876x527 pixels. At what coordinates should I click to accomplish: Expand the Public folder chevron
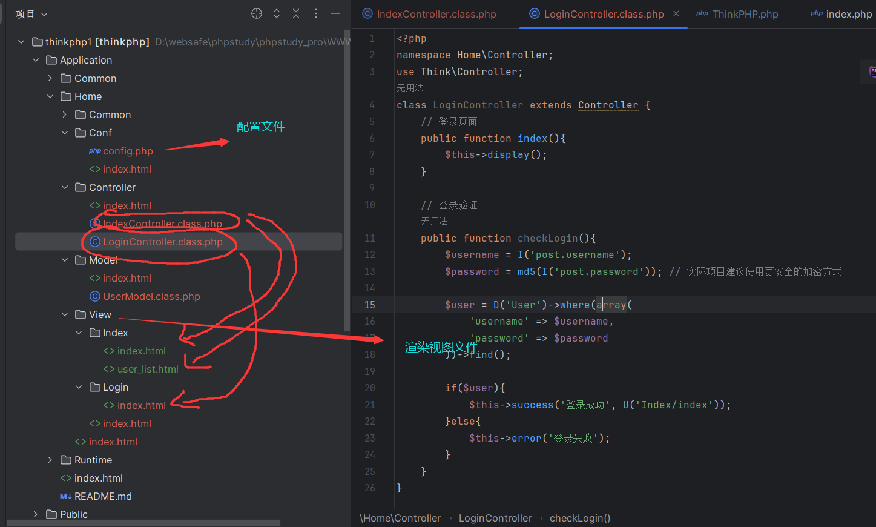[36, 514]
